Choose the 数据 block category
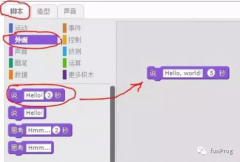This screenshot has height=162, width=240. point(21,75)
